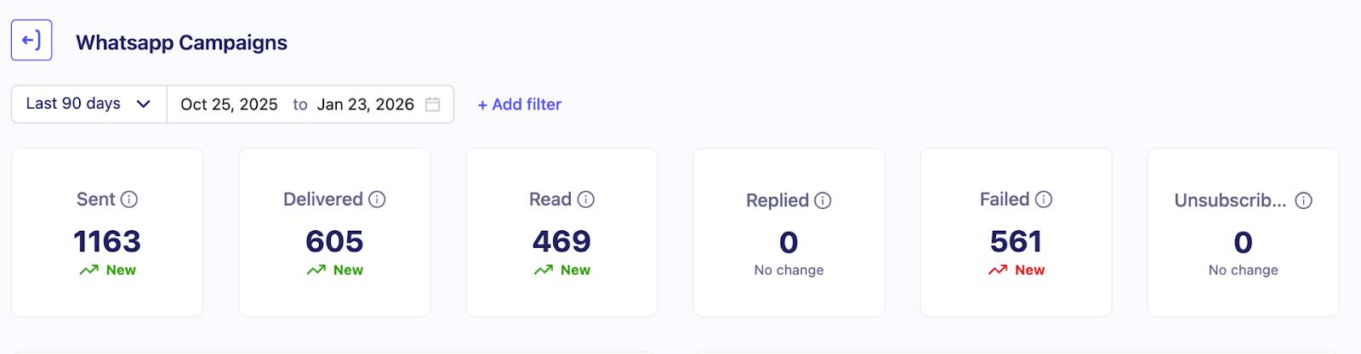Select the Replied metric card
Screen dimensions: 1361x354
[789, 233]
